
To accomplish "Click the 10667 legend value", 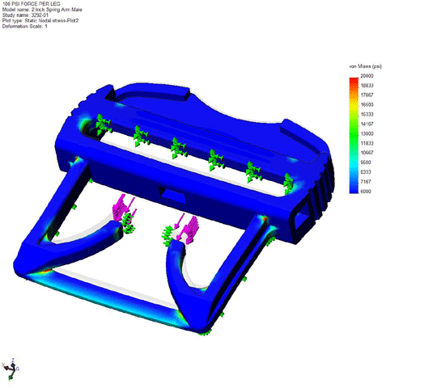I will (x=367, y=153).
